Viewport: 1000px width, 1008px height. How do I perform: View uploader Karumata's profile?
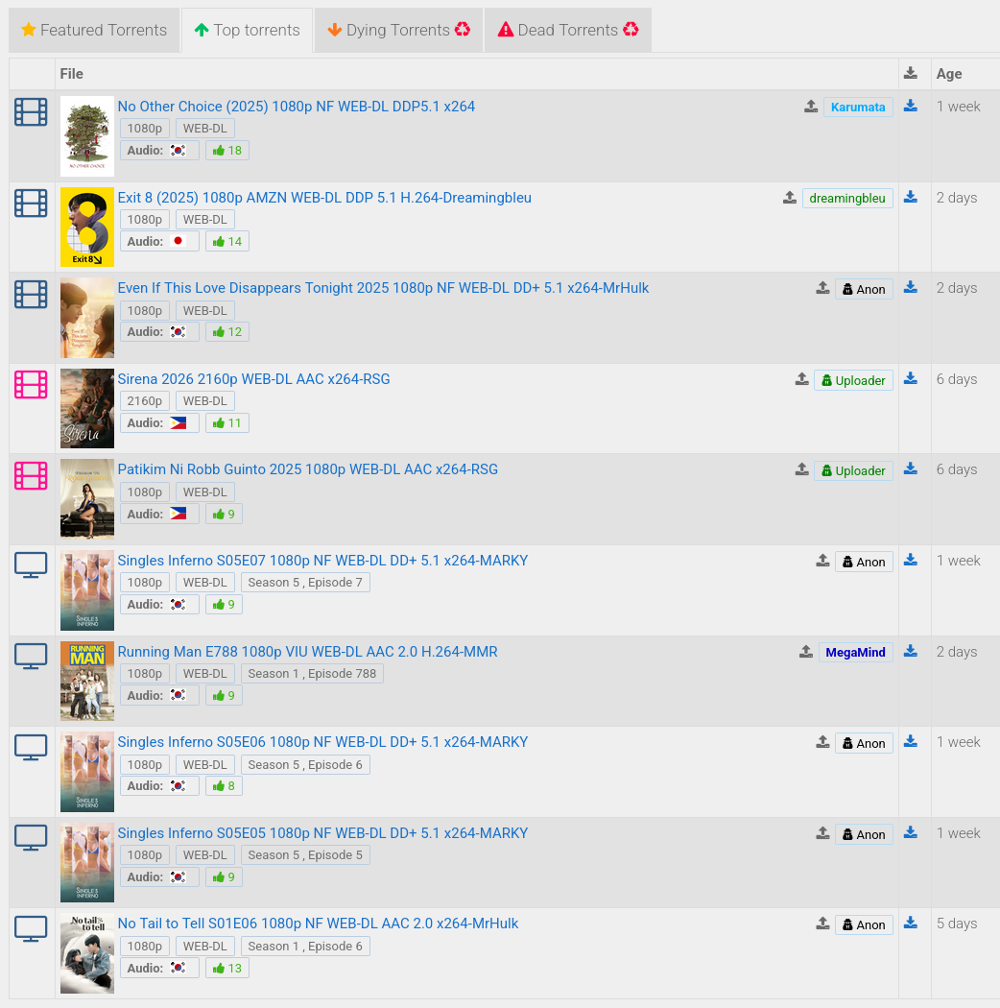(858, 107)
